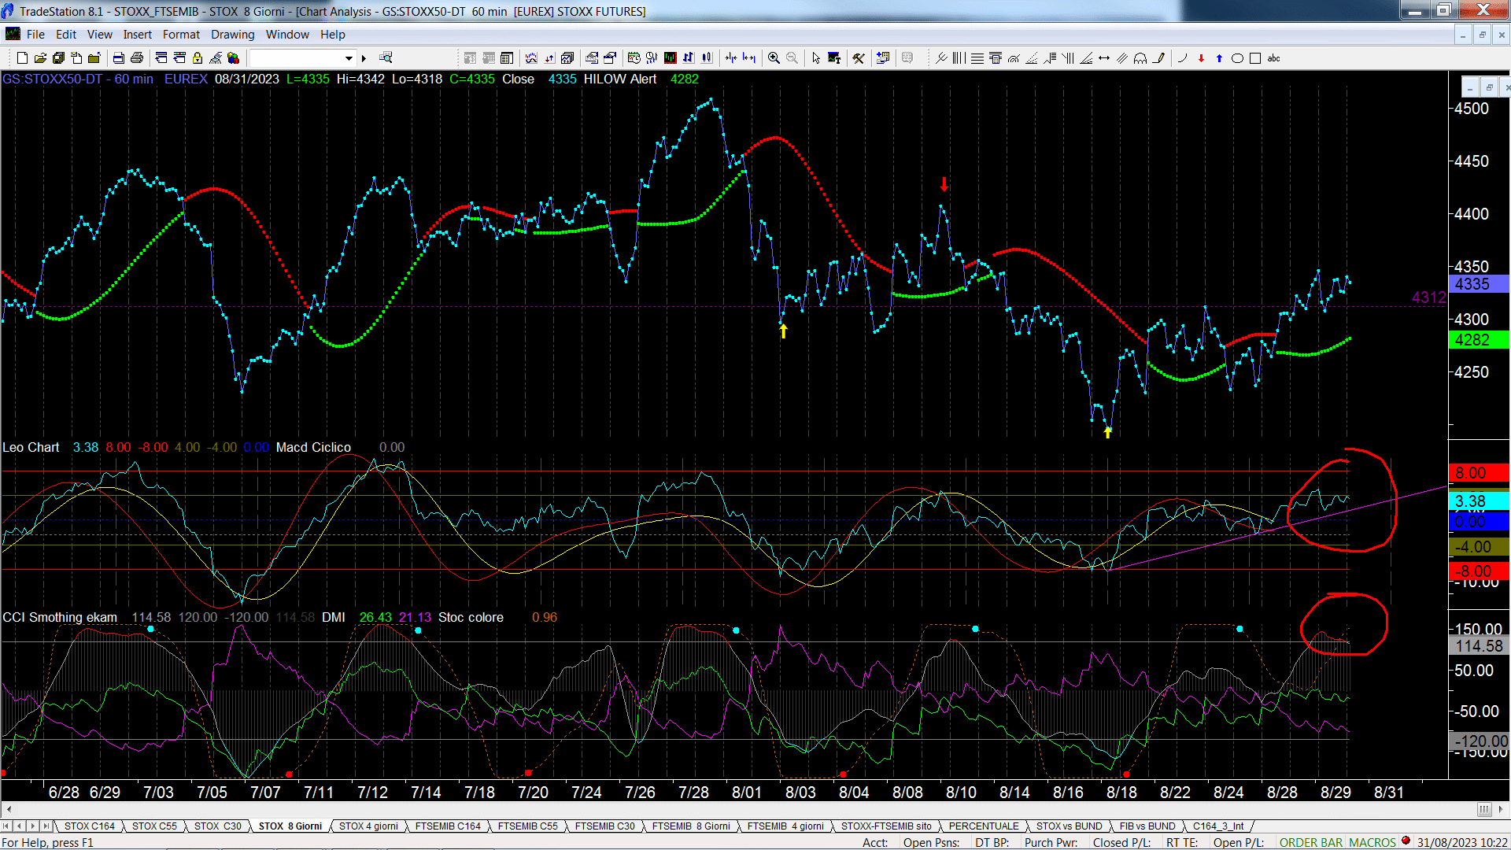The width and height of the screenshot is (1511, 850).
Task: Select the pointer cursor tool
Action: click(816, 58)
